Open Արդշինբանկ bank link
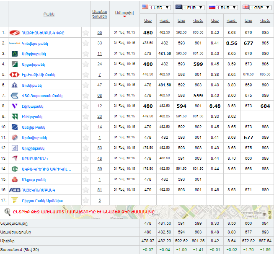The height and width of the screenshot is (254, 274). coord(33,148)
